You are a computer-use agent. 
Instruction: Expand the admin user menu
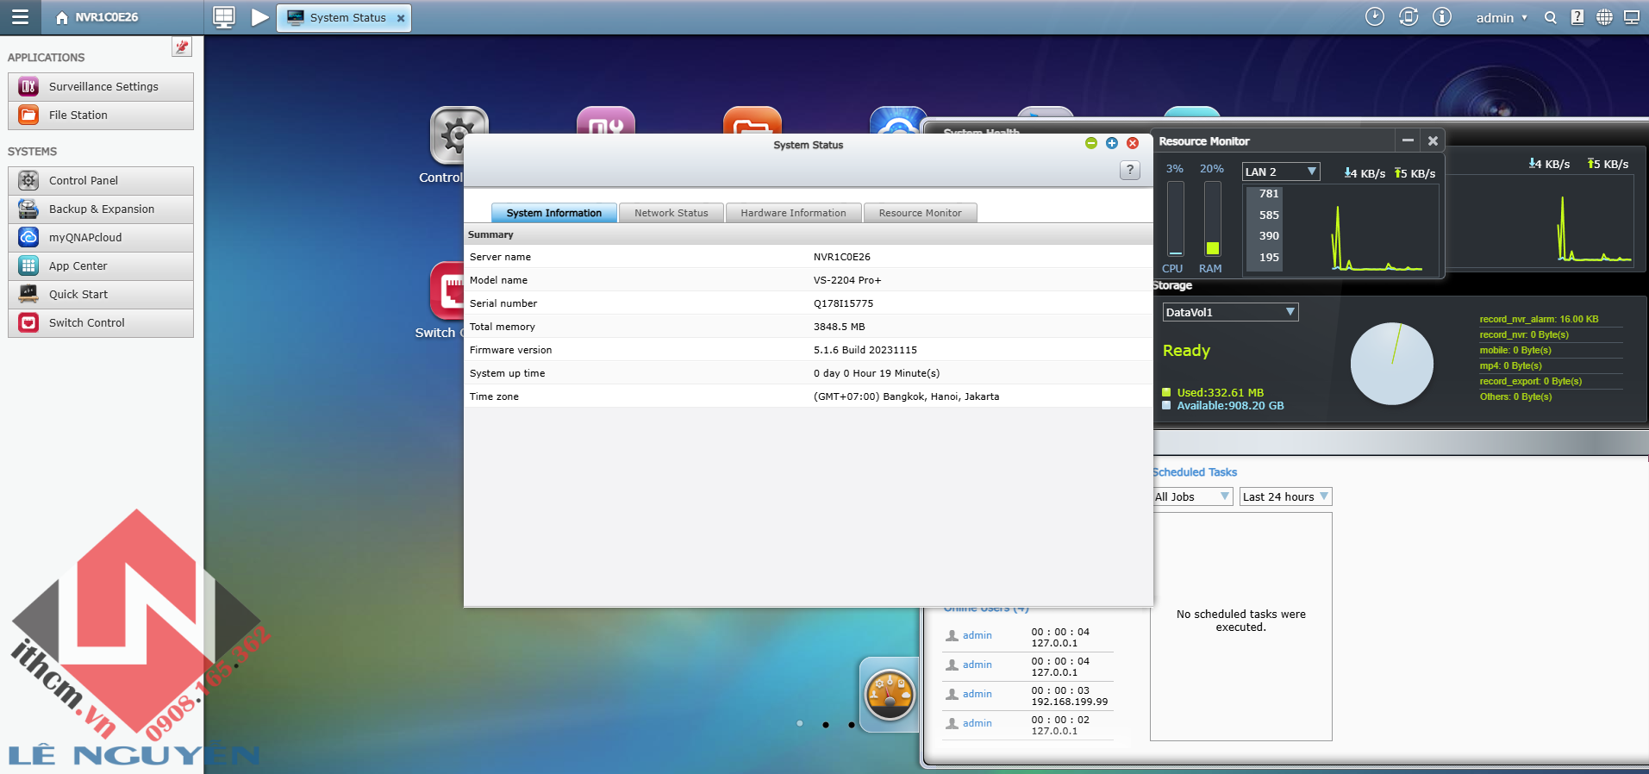coord(1501,17)
